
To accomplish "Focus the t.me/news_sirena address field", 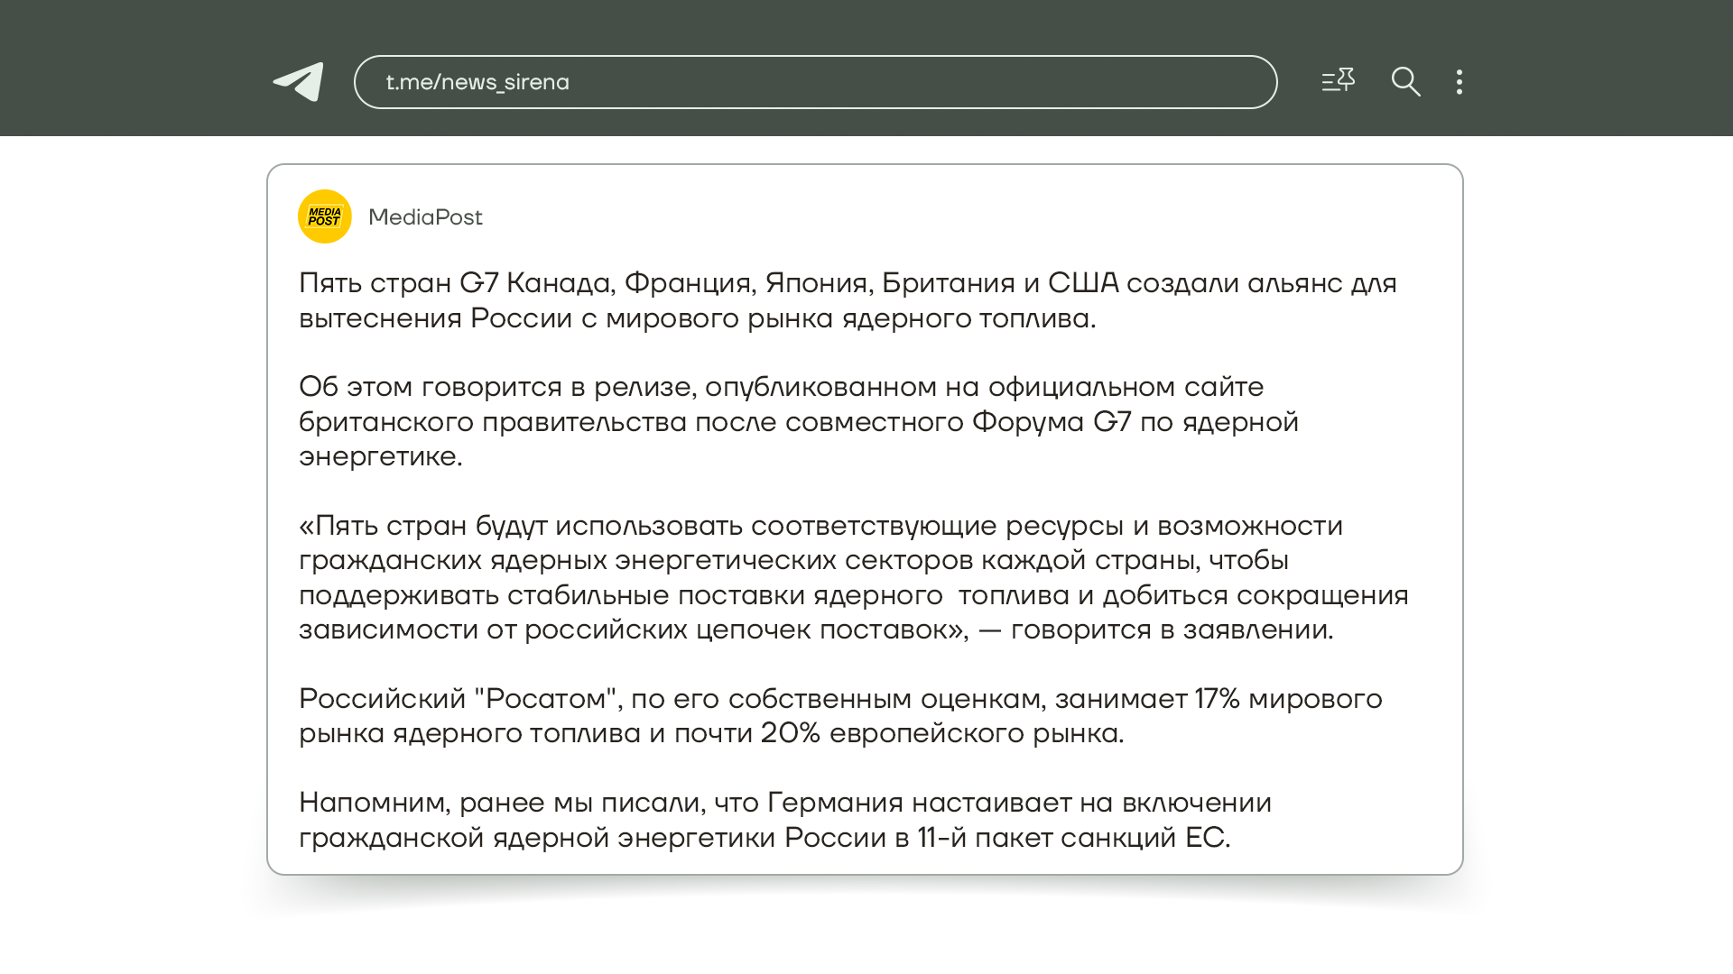I will pyautogui.click(x=814, y=82).
